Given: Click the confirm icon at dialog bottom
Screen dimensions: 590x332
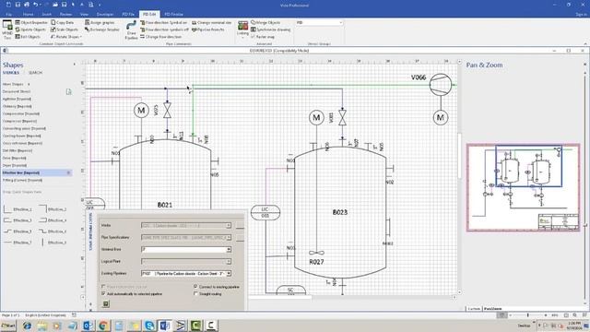Looking at the screenshot, I should [106, 303].
